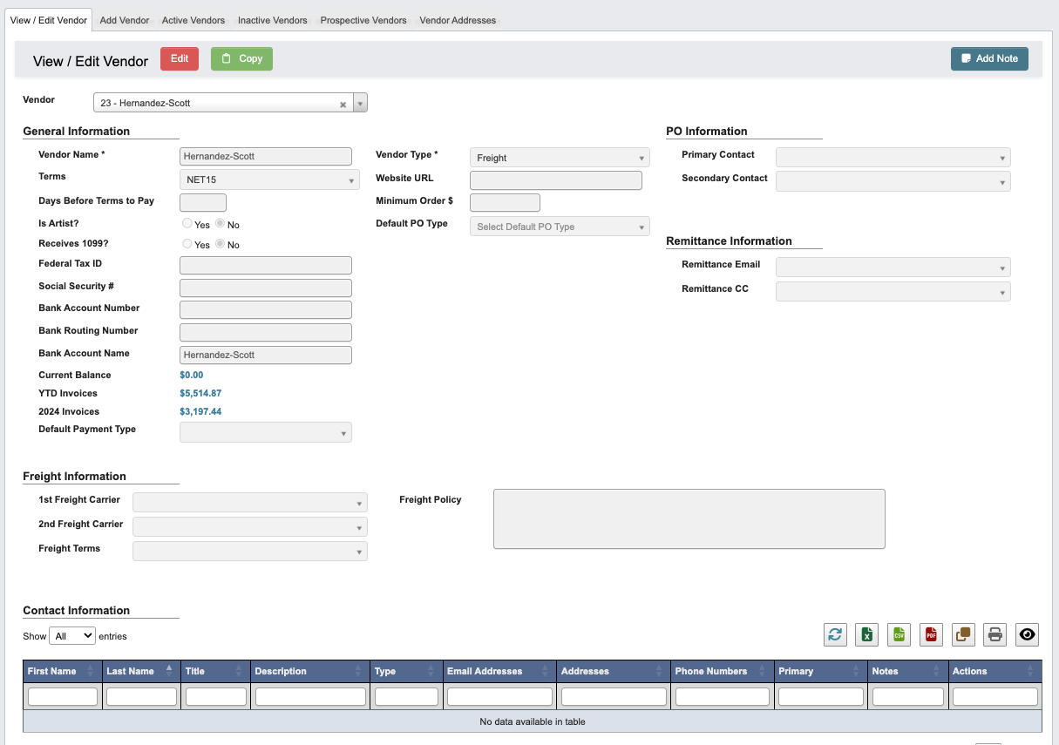The image size is (1059, 745).
Task: Open the Vendor Type dropdown
Action: tap(560, 158)
